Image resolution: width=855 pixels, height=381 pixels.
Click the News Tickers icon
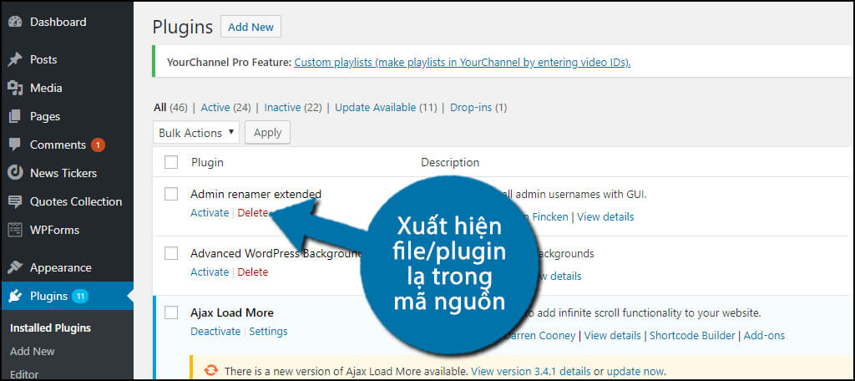[x=15, y=173]
